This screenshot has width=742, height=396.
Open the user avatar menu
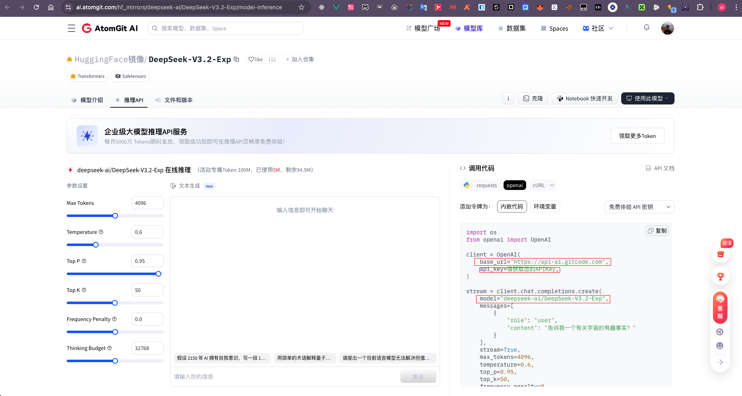668,28
